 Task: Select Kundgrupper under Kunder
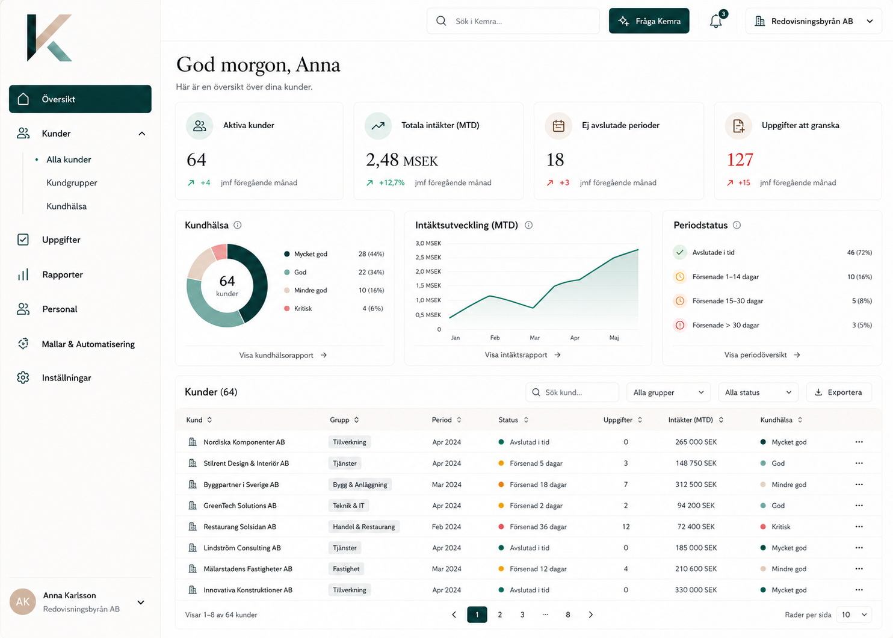click(72, 183)
